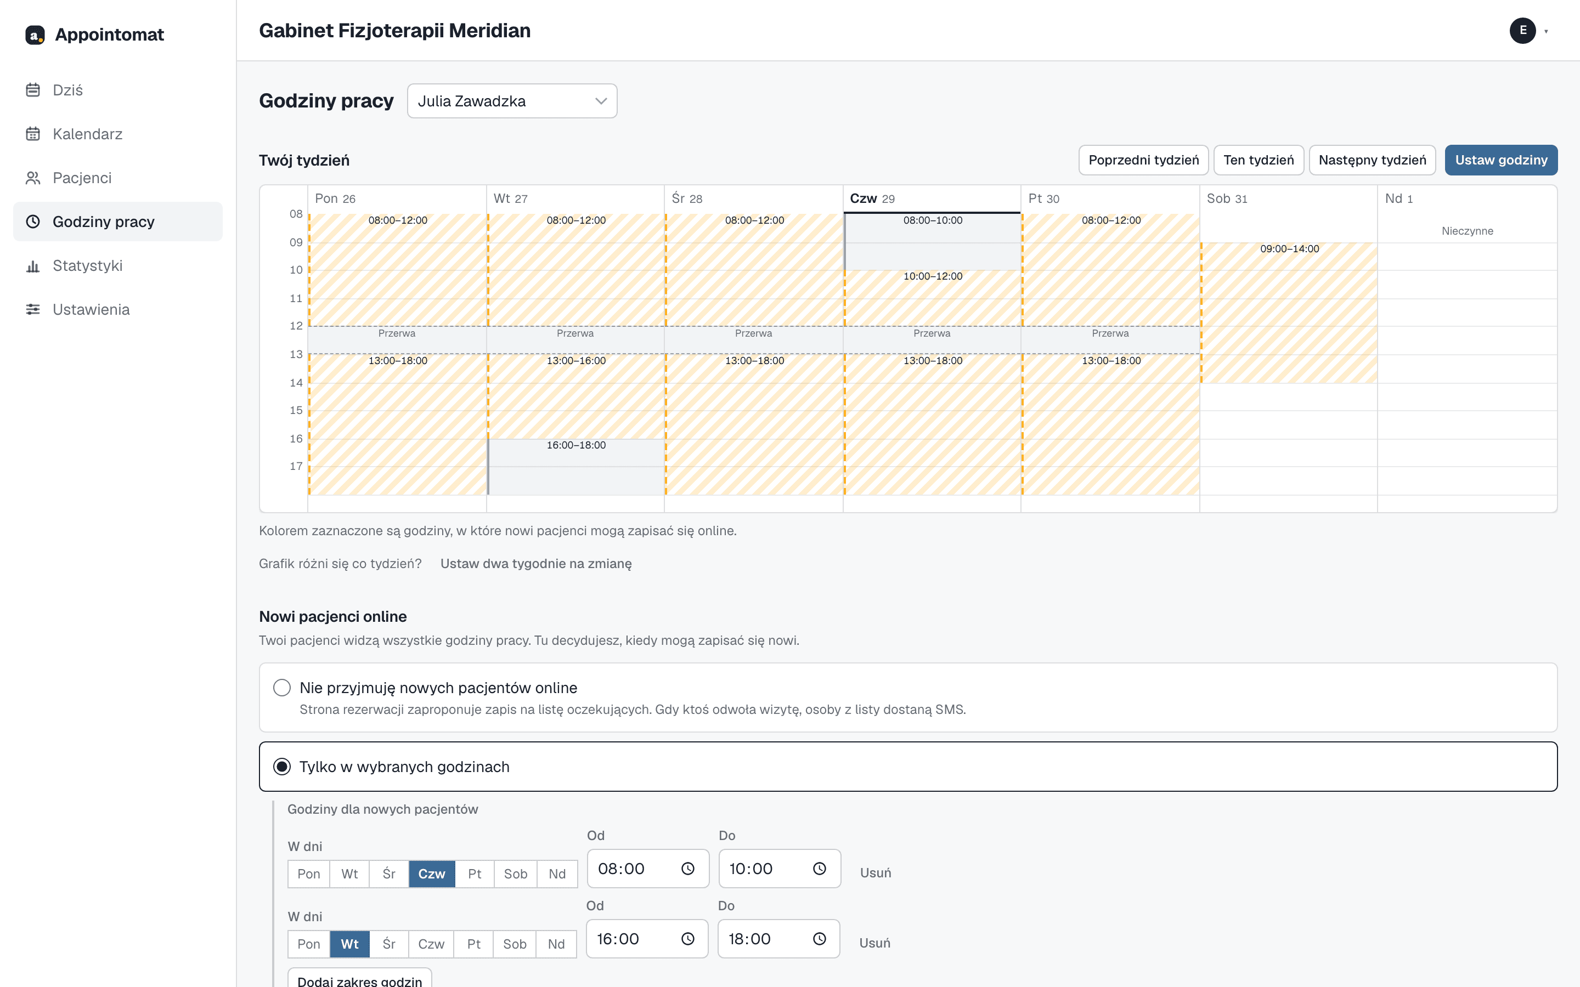Image resolution: width=1580 pixels, height=987 pixels.
Task: Click the Statystyki bar chart icon
Action: [33, 266]
